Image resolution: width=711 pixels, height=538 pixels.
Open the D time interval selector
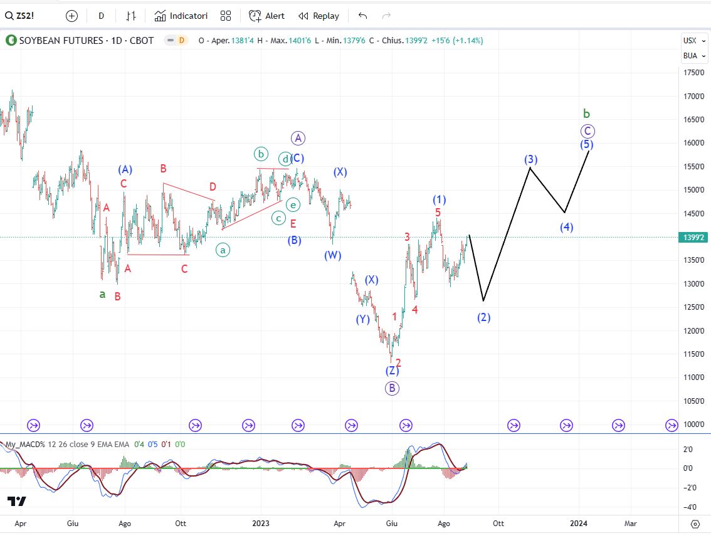pos(101,16)
